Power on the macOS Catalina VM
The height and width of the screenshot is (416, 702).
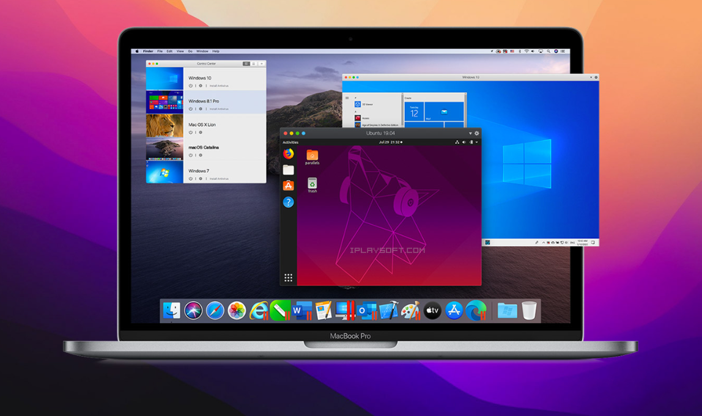tap(190, 155)
